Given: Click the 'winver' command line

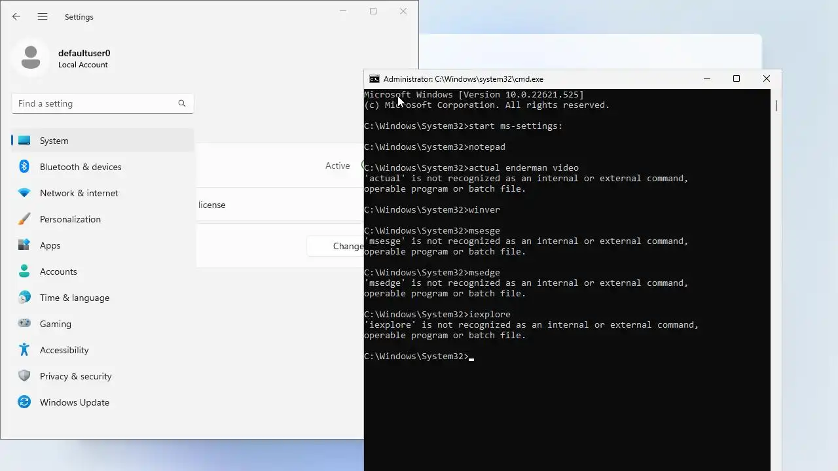Looking at the screenshot, I should [432, 210].
